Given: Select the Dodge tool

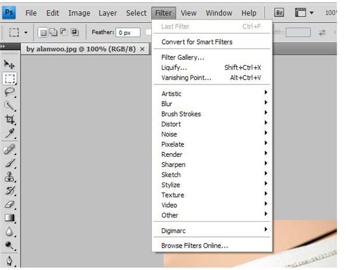Looking at the screenshot, I should [x=10, y=245].
